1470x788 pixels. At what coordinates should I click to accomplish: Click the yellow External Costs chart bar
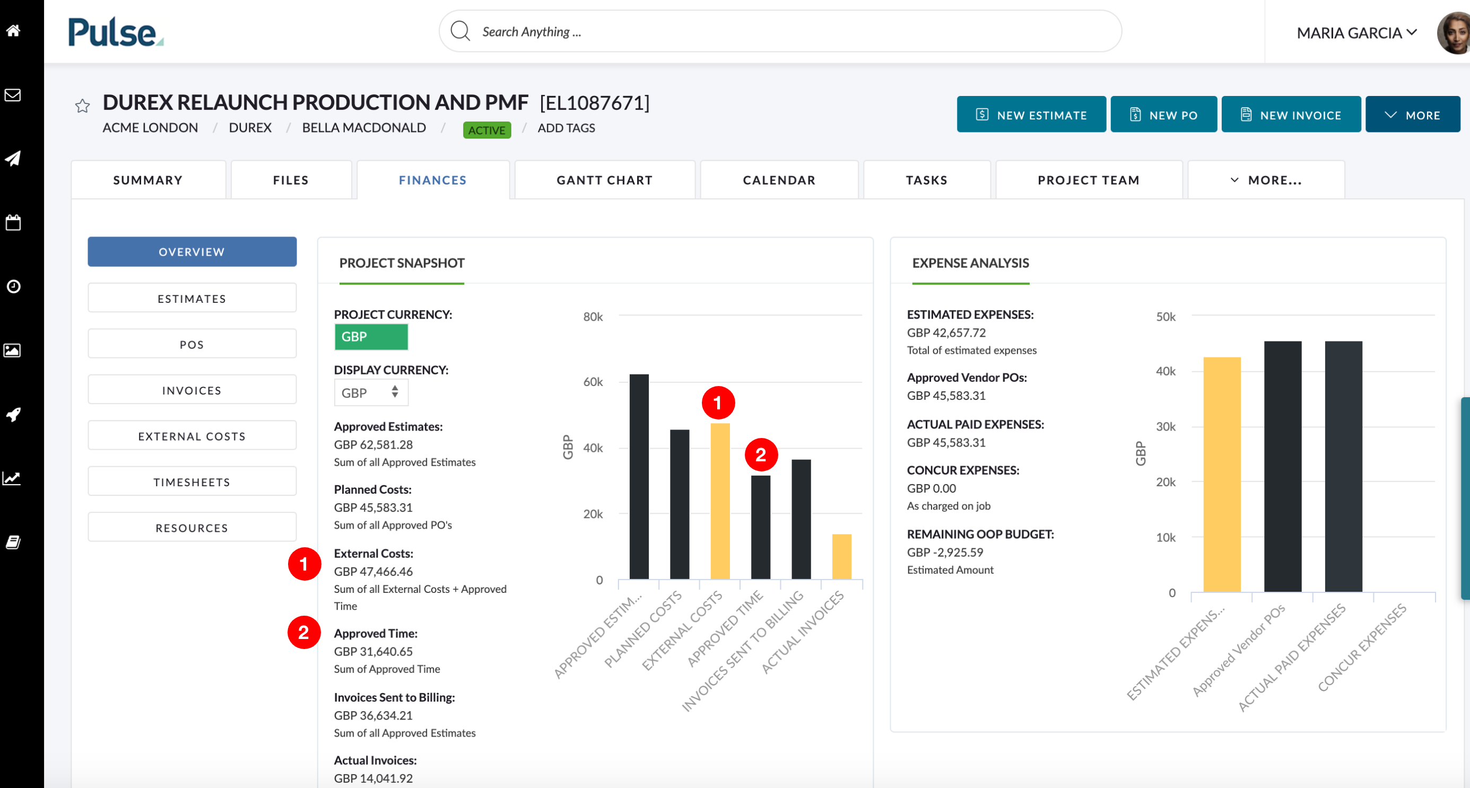point(719,501)
